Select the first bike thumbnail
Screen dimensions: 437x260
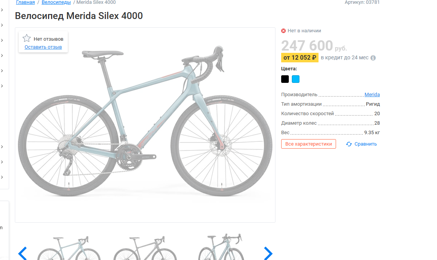pyautogui.click(x=69, y=249)
